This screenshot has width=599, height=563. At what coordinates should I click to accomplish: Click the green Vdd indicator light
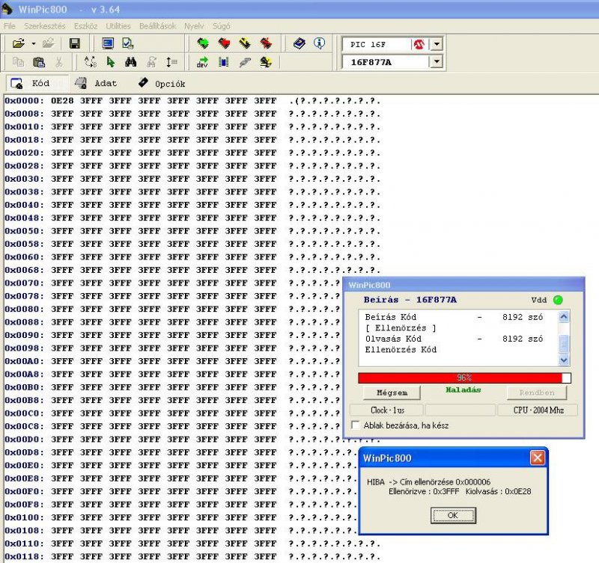[x=558, y=300]
